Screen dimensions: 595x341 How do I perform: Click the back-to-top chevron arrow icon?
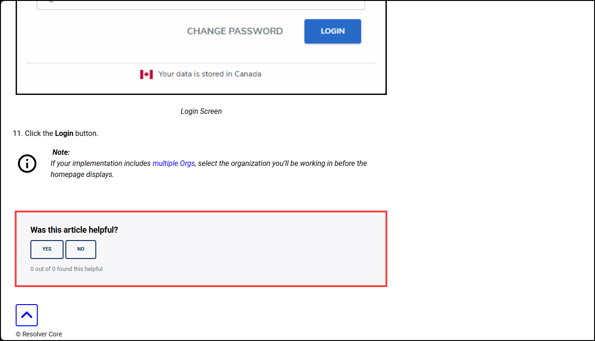pyautogui.click(x=27, y=315)
